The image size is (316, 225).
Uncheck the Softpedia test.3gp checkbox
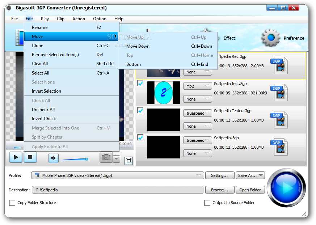tap(140, 83)
